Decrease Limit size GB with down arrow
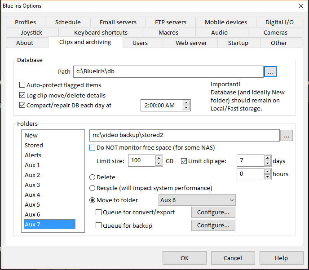 [159, 163]
